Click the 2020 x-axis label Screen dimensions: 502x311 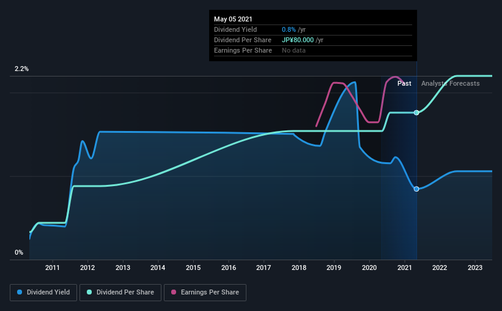[369, 268]
